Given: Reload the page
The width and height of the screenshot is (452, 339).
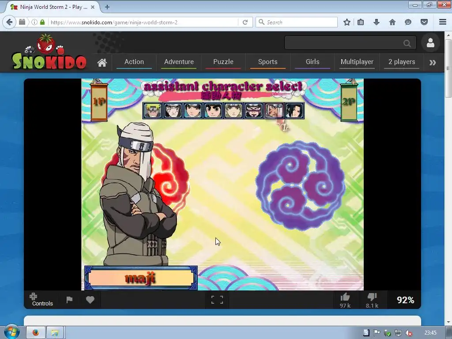Looking at the screenshot, I should pos(245,22).
